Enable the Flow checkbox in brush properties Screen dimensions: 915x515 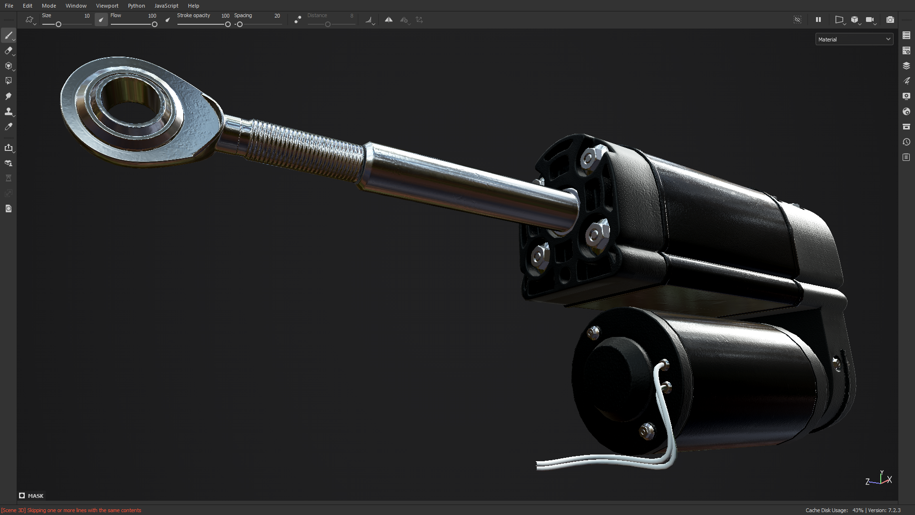click(101, 20)
